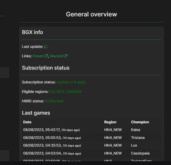Select the Kaisa champion cell
This screenshot has height=165, width=171.
coord(135,130)
